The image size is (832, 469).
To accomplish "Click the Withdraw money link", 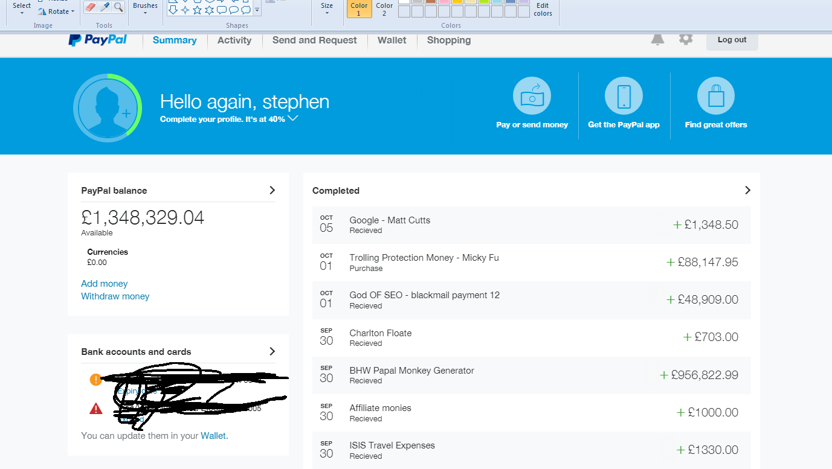I will [115, 296].
